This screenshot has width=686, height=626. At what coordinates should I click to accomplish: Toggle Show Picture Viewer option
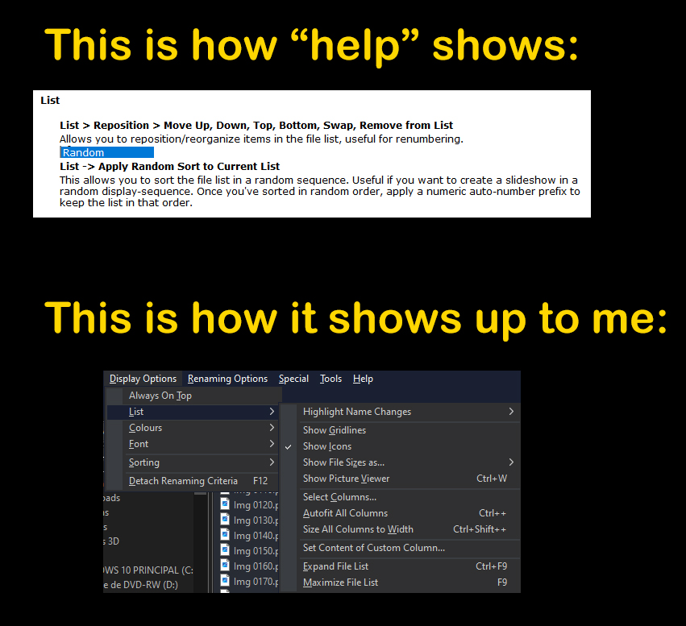click(x=401, y=479)
